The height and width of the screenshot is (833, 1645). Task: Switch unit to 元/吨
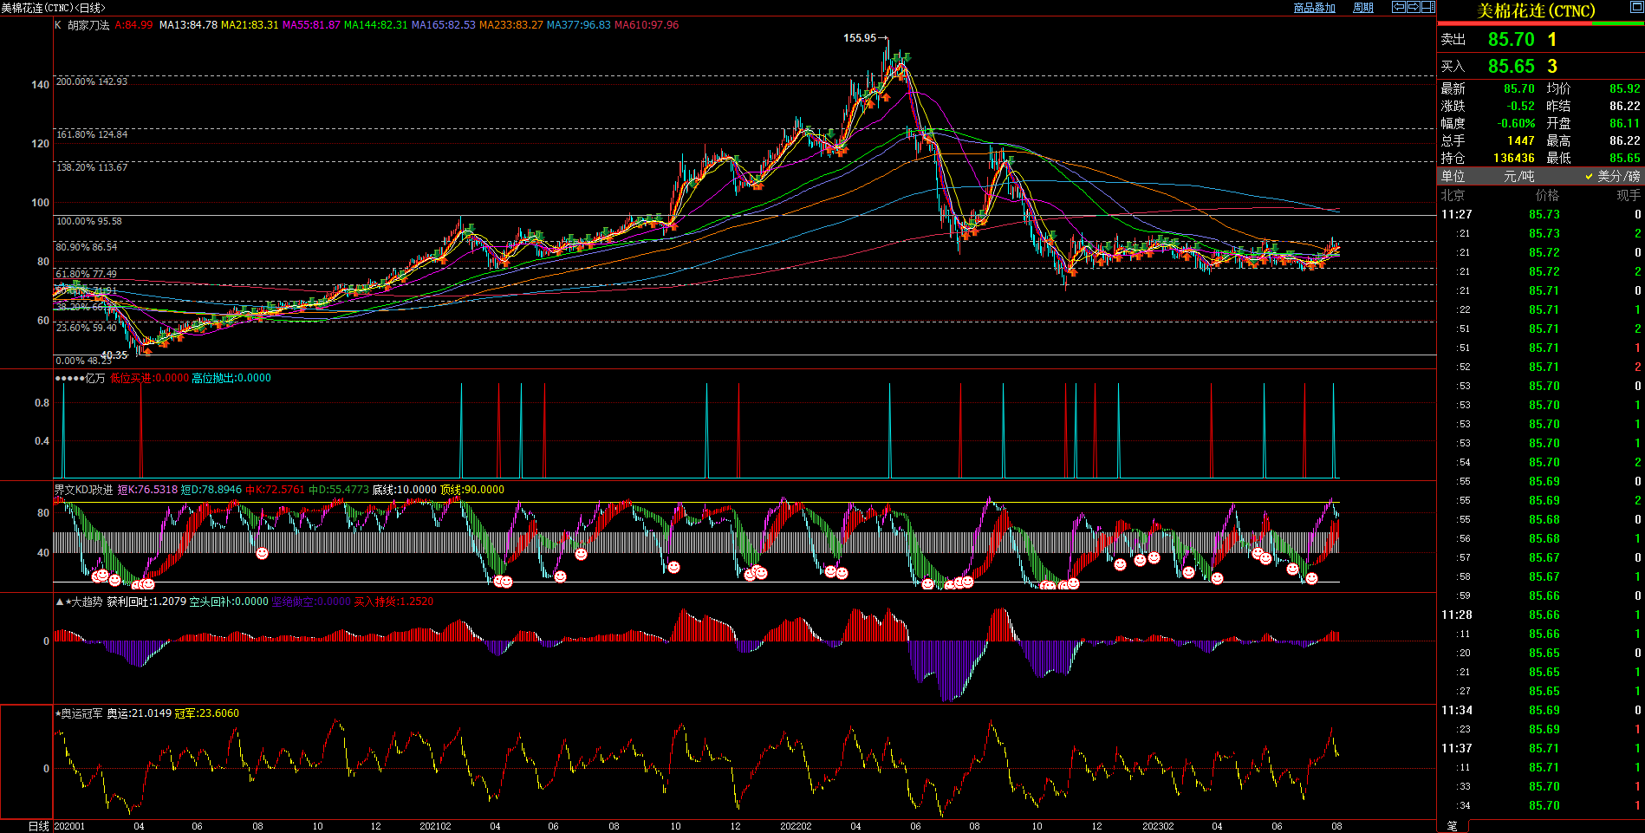tap(1518, 176)
